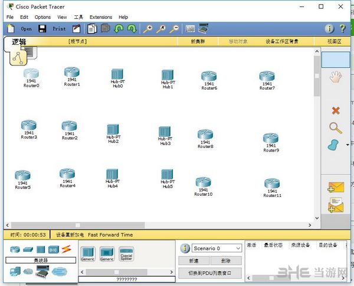Select the Resize Shape blob tool
This screenshot has width=354, height=286.
click(x=333, y=144)
